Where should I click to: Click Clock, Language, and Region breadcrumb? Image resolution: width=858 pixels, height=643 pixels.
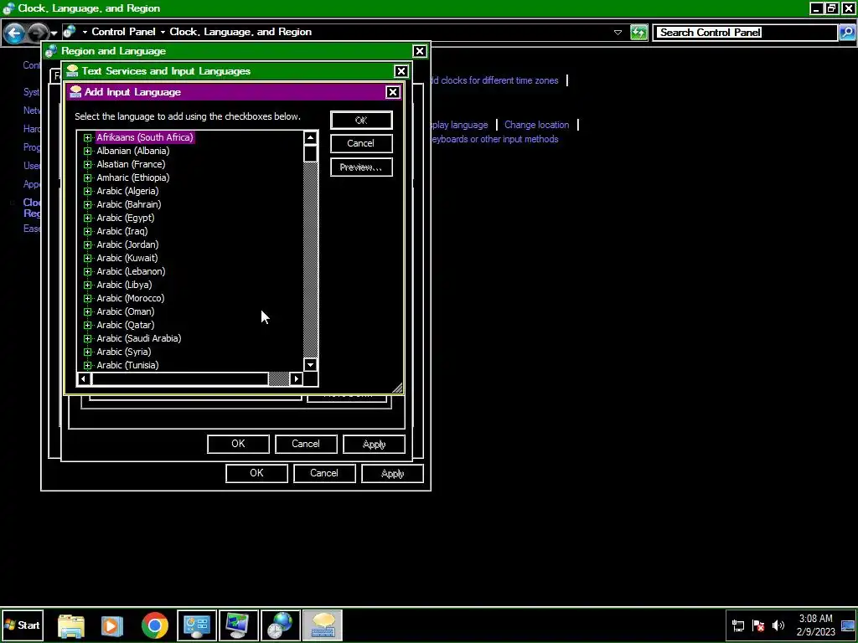tap(240, 32)
